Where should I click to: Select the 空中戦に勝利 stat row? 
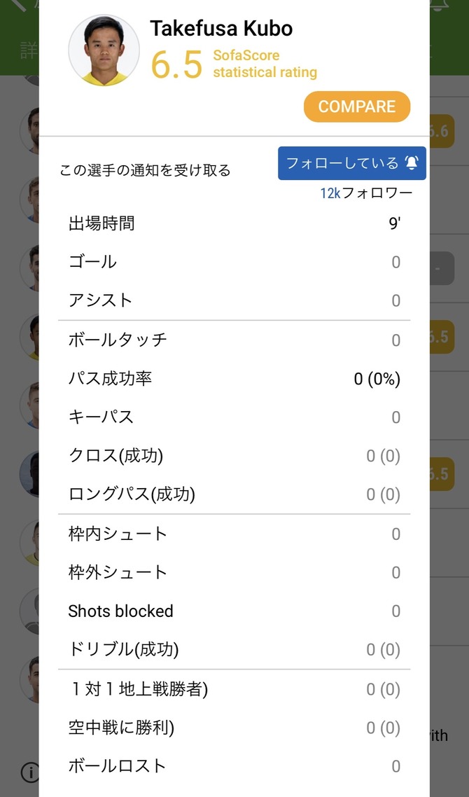tap(234, 728)
